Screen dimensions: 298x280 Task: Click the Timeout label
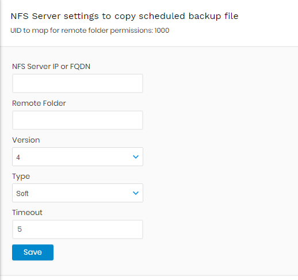tap(27, 213)
